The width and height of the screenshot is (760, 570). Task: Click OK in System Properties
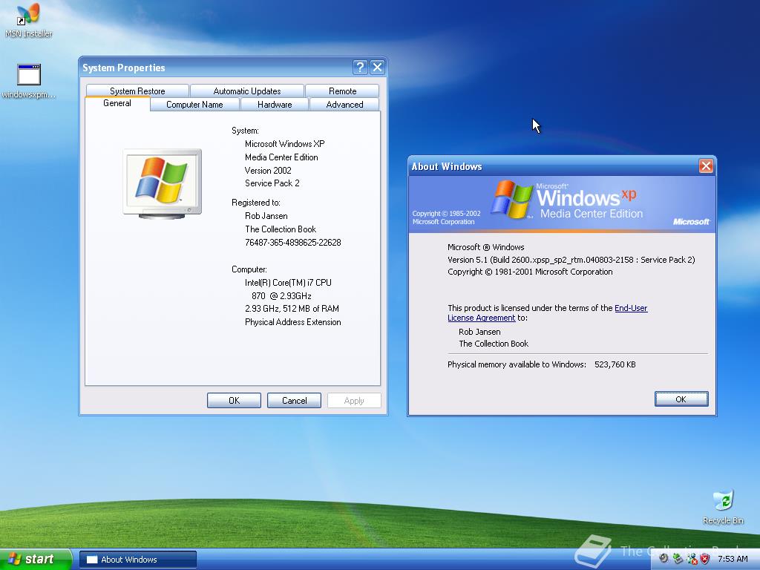pos(234,400)
